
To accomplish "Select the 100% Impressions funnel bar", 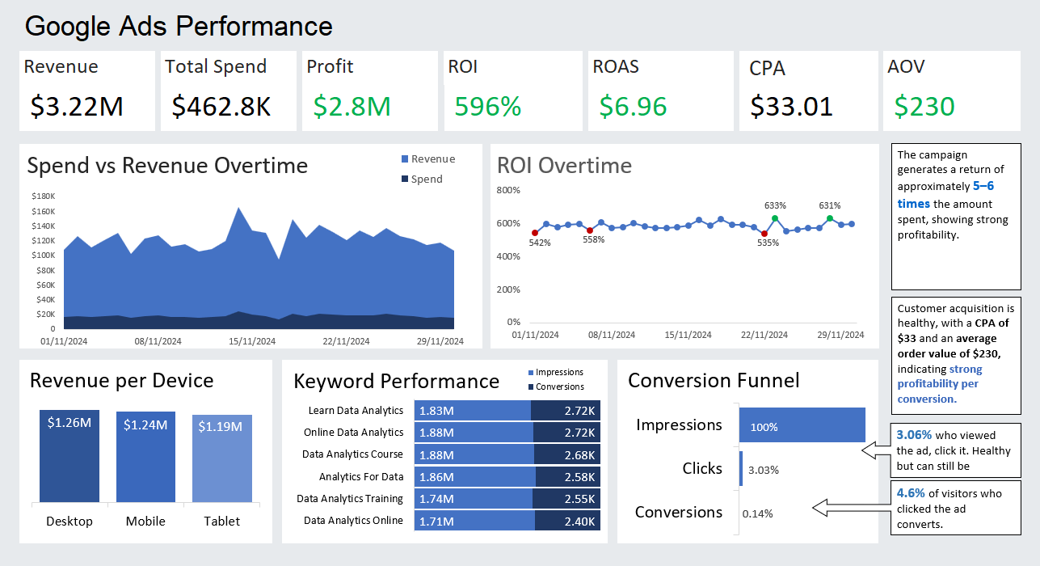I will tap(802, 425).
